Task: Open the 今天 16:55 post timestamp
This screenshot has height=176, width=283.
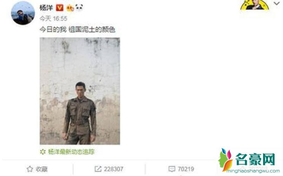Action: 53,18
